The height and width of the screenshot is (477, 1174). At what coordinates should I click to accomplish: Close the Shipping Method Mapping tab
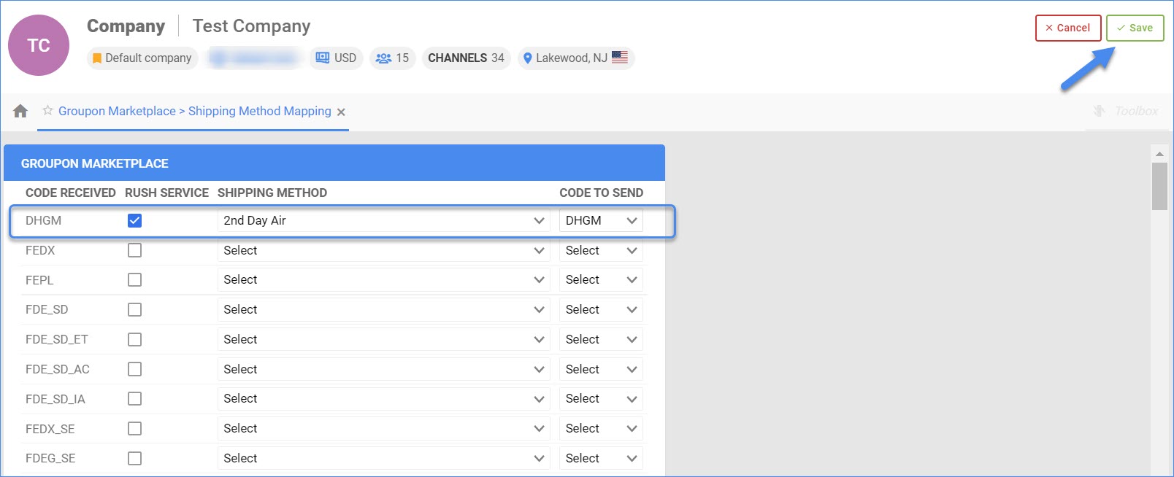341,112
